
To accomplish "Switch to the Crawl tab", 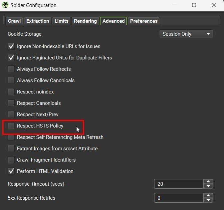I will (x=14, y=21).
